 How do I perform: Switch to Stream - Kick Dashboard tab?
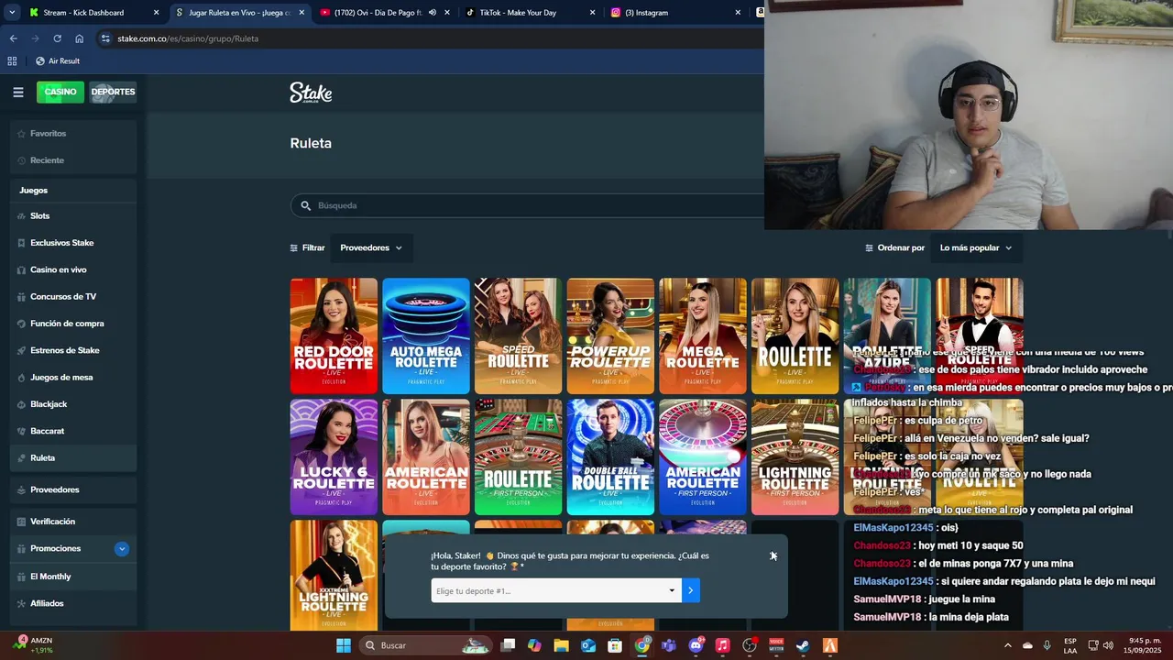[x=83, y=13]
